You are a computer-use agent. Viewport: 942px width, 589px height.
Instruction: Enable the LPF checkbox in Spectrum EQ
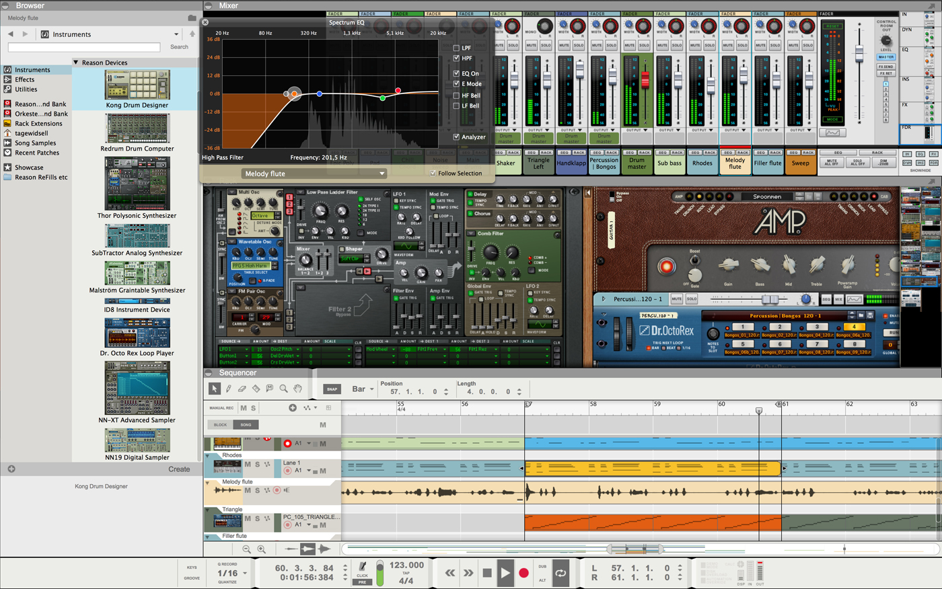[456, 48]
